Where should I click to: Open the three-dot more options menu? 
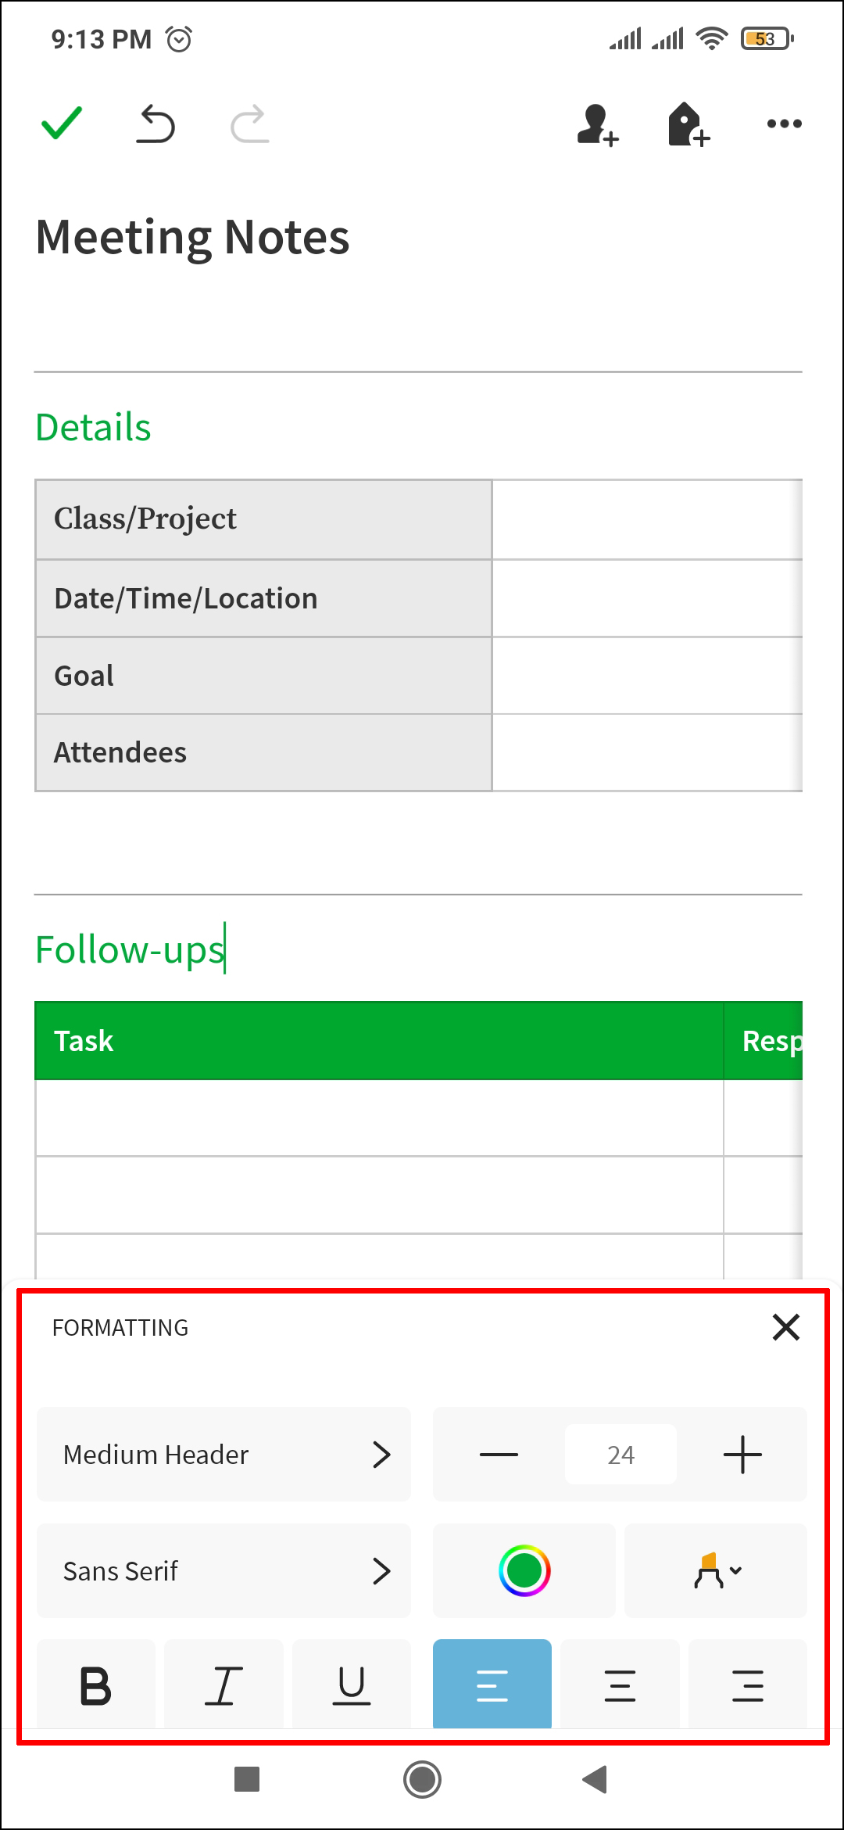[x=784, y=124]
